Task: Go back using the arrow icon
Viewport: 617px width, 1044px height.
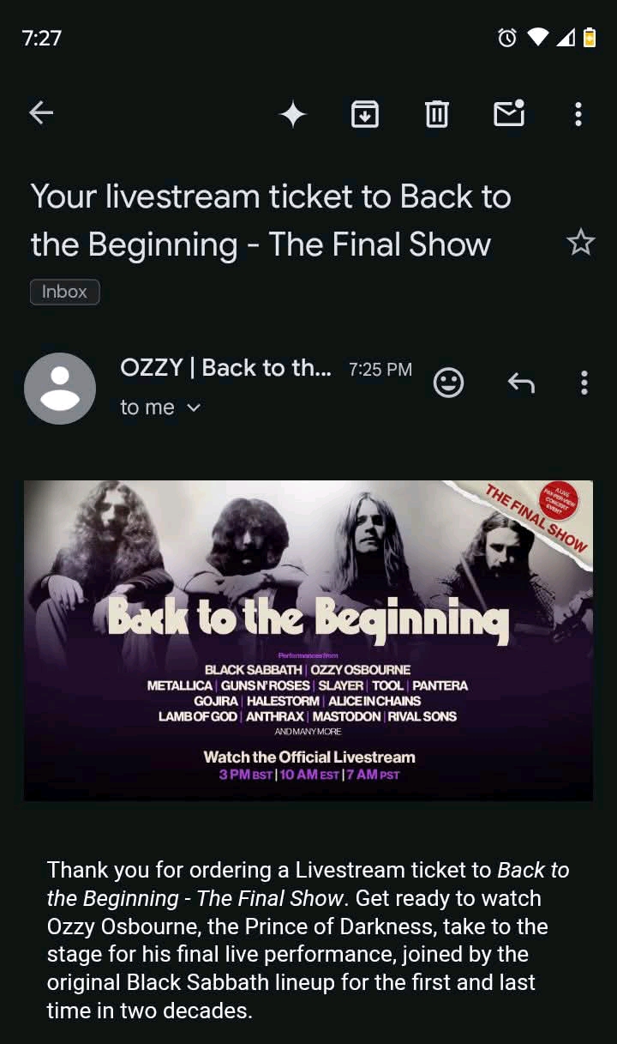Action: click(x=41, y=112)
